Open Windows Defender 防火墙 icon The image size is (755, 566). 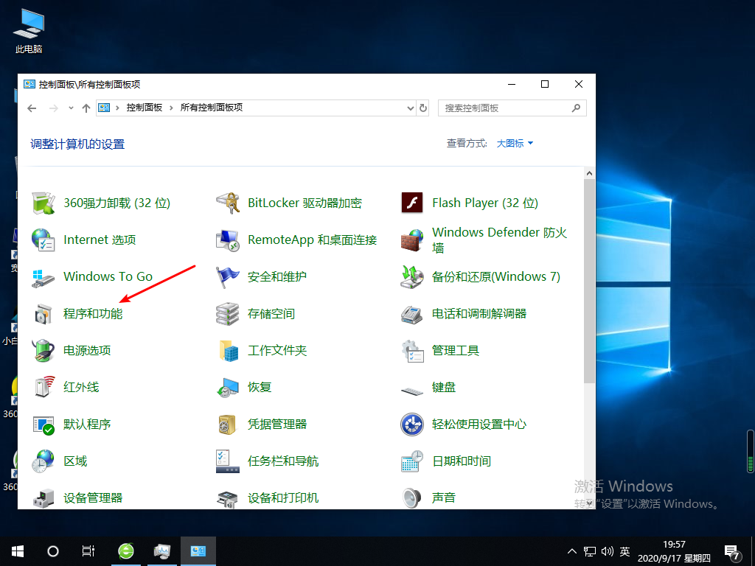point(411,240)
